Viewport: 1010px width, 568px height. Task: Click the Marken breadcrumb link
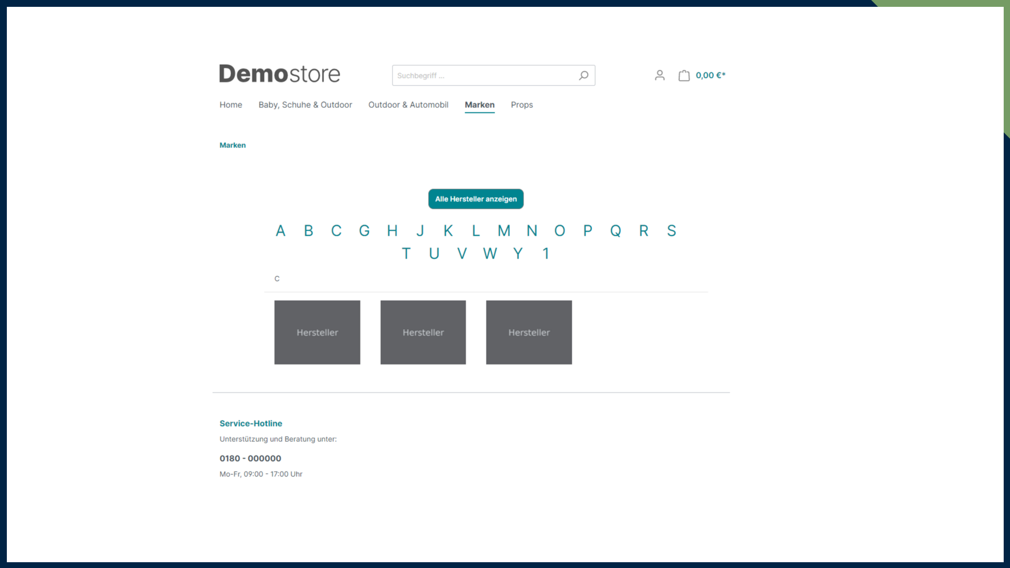coord(233,145)
